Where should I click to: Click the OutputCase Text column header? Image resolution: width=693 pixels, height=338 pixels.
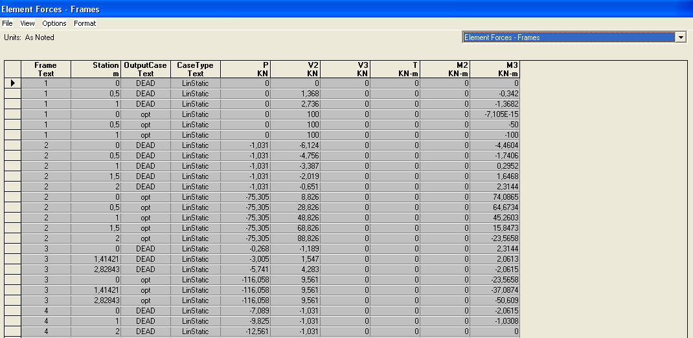[146, 69]
